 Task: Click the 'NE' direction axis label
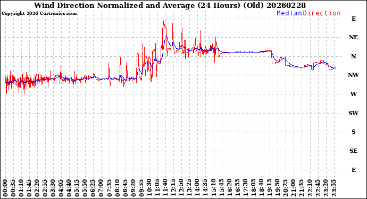[353, 37]
